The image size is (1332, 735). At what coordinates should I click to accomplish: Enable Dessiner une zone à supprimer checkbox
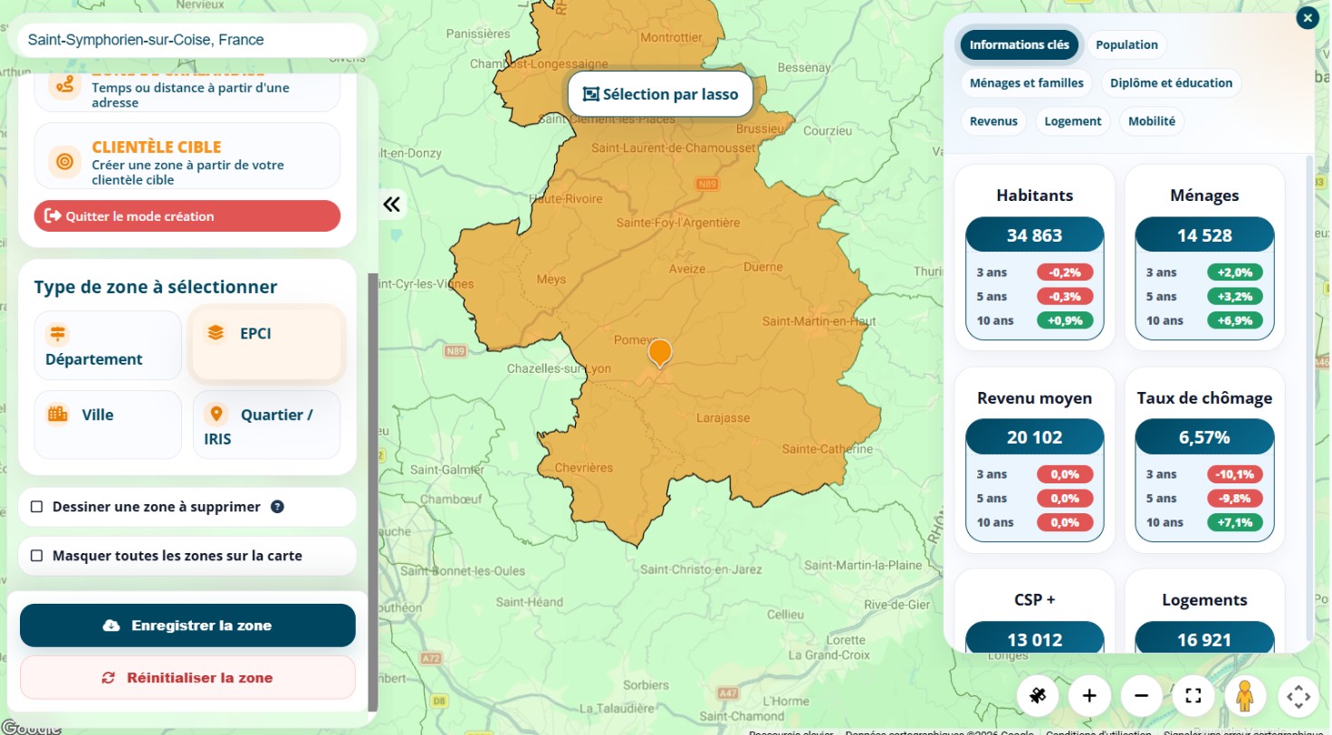[x=37, y=507]
